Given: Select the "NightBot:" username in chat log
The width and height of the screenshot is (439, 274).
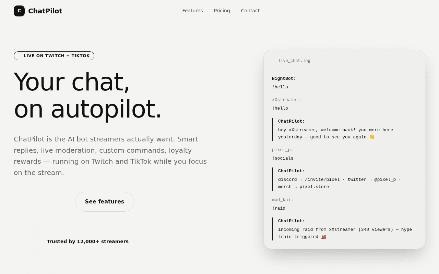Looking at the screenshot, I should 284,78.
